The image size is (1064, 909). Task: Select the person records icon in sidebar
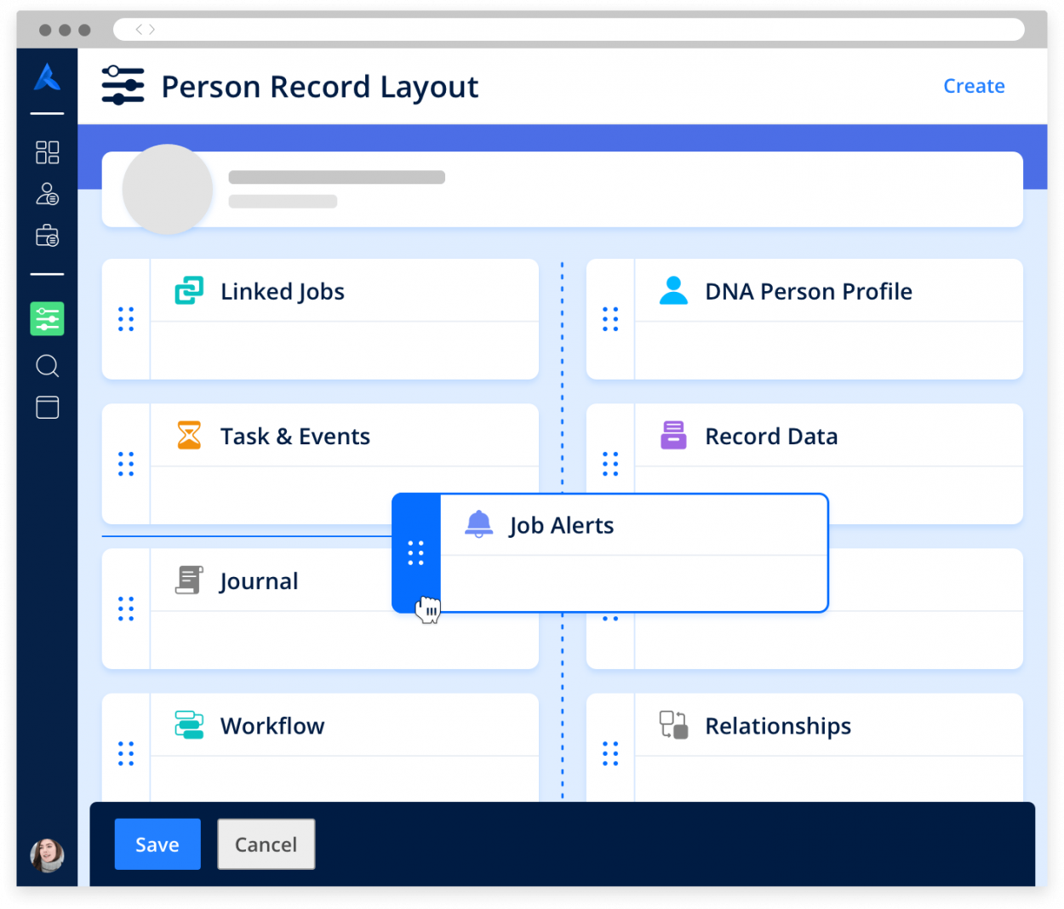47,193
